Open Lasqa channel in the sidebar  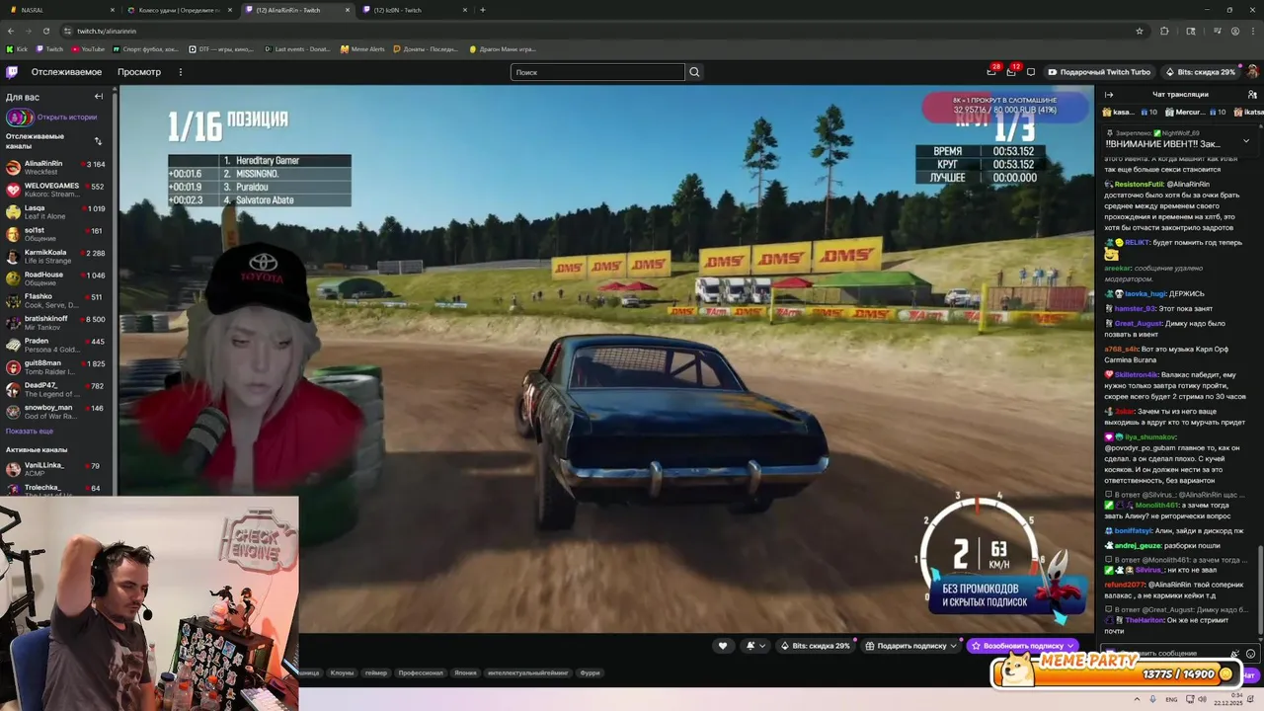(x=57, y=212)
